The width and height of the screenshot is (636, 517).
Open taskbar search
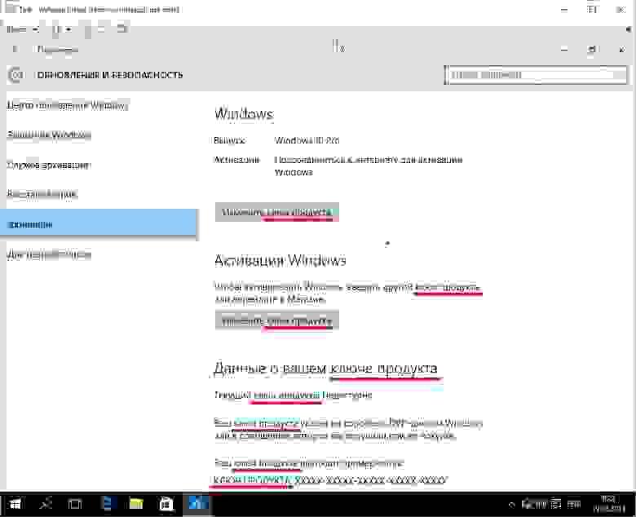click(45, 504)
